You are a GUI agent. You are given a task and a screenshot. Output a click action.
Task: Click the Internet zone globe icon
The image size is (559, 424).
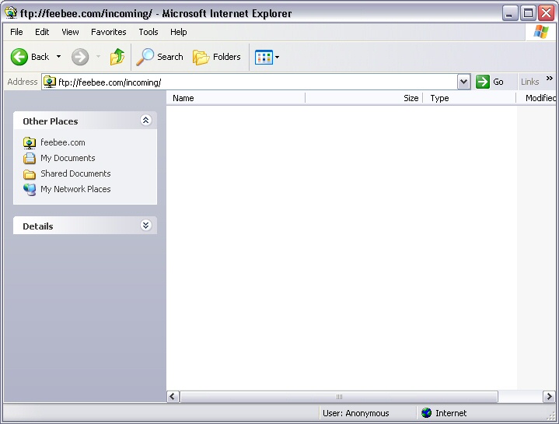pos(426,413)
